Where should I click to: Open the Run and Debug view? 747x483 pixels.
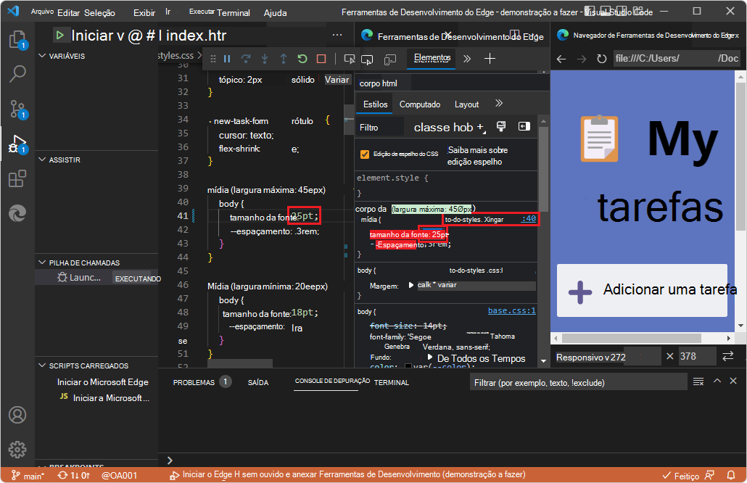[17, 144]
